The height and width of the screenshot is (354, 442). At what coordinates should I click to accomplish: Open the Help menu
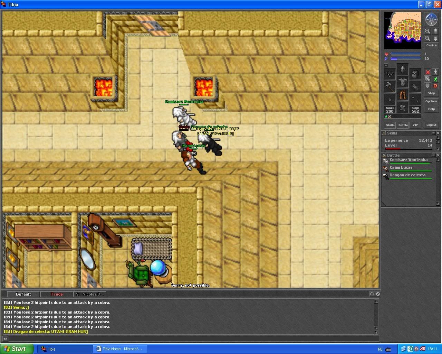tap(431, 109)
